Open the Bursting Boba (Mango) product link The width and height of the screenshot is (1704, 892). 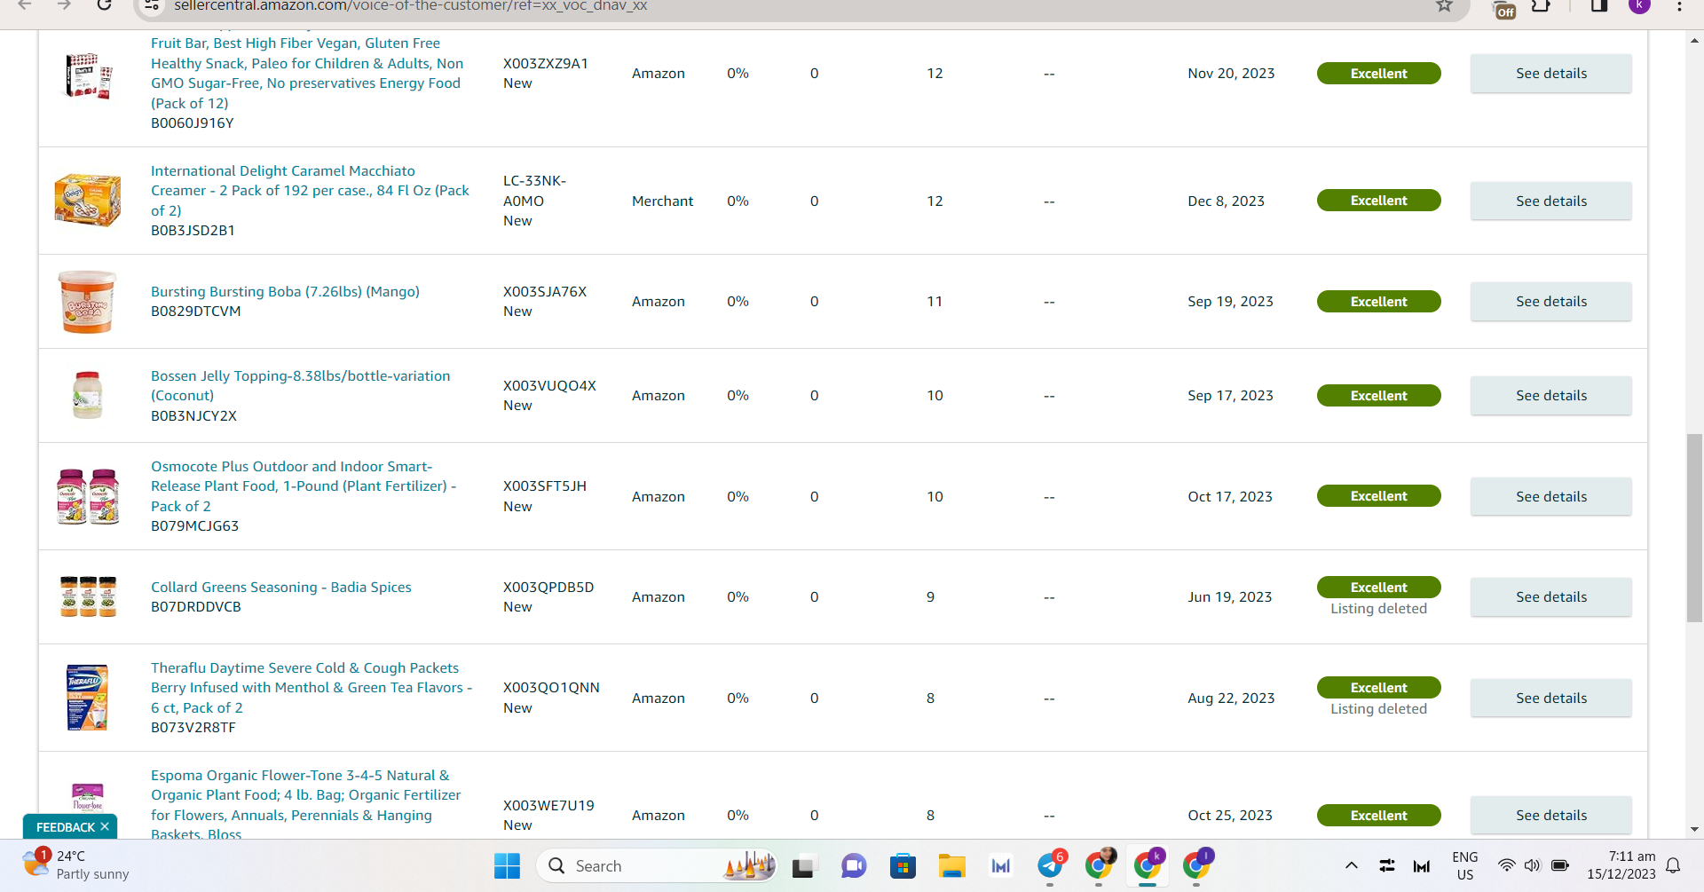pos(285,291)
